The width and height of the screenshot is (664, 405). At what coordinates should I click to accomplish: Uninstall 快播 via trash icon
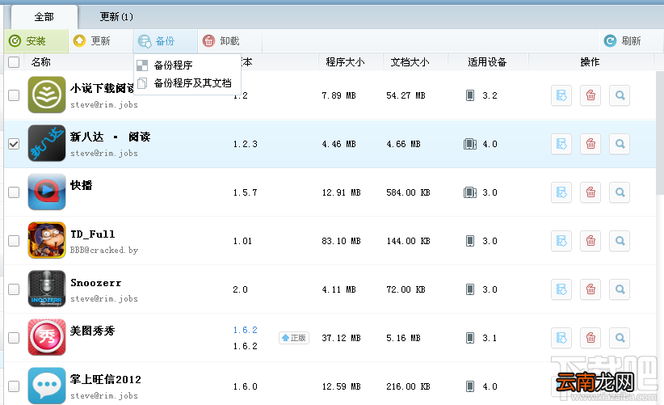point(590,192)
